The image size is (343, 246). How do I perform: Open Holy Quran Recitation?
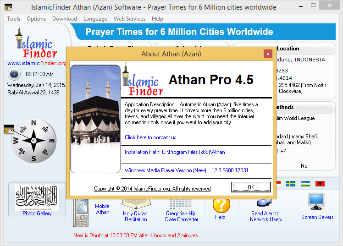point(135,216)
